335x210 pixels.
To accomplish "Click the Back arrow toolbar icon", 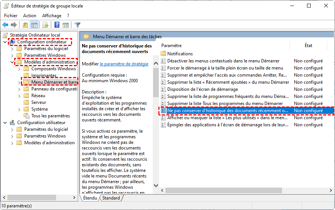I will tap(5, 25).
